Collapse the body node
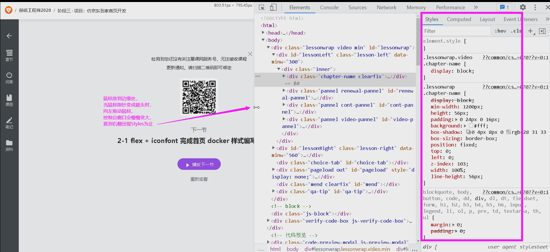This screenshot has width=550, height=252. click(263, 40)
